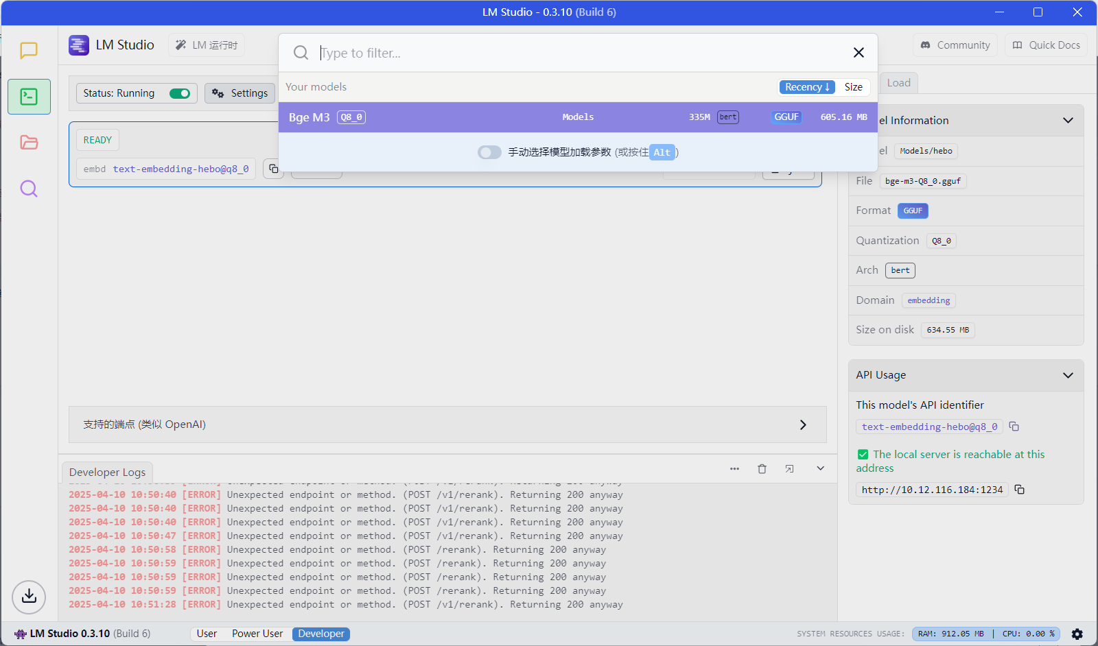Screen dimensions: 1098x646
Task: Select Developer mode
Action: [x=321, y=634]
